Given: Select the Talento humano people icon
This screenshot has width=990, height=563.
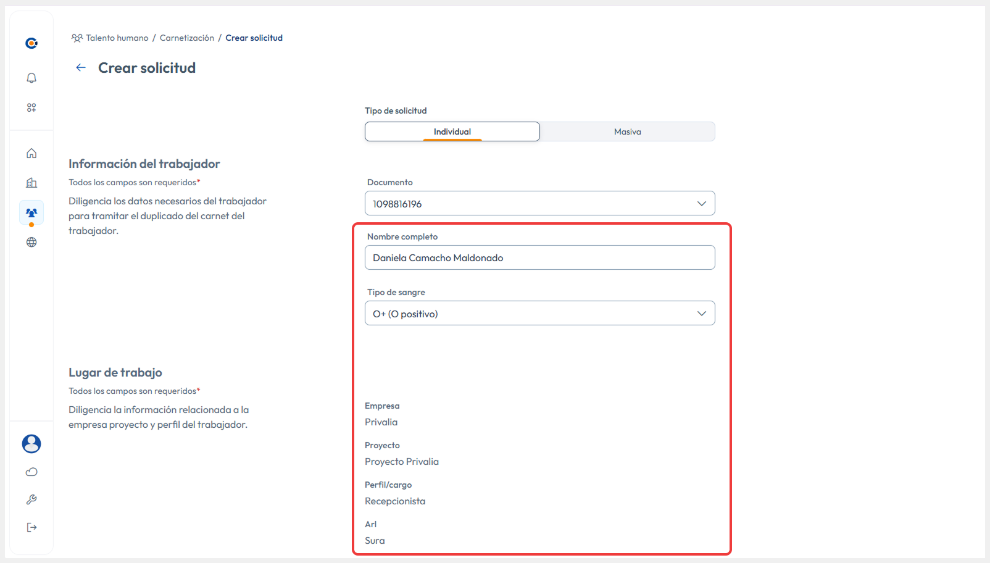Looking at the screenshot, I should 31,212.
